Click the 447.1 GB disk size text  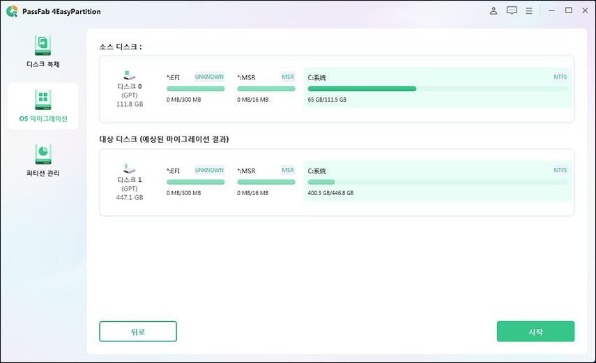pyautogui.click(x=130, y=198)
